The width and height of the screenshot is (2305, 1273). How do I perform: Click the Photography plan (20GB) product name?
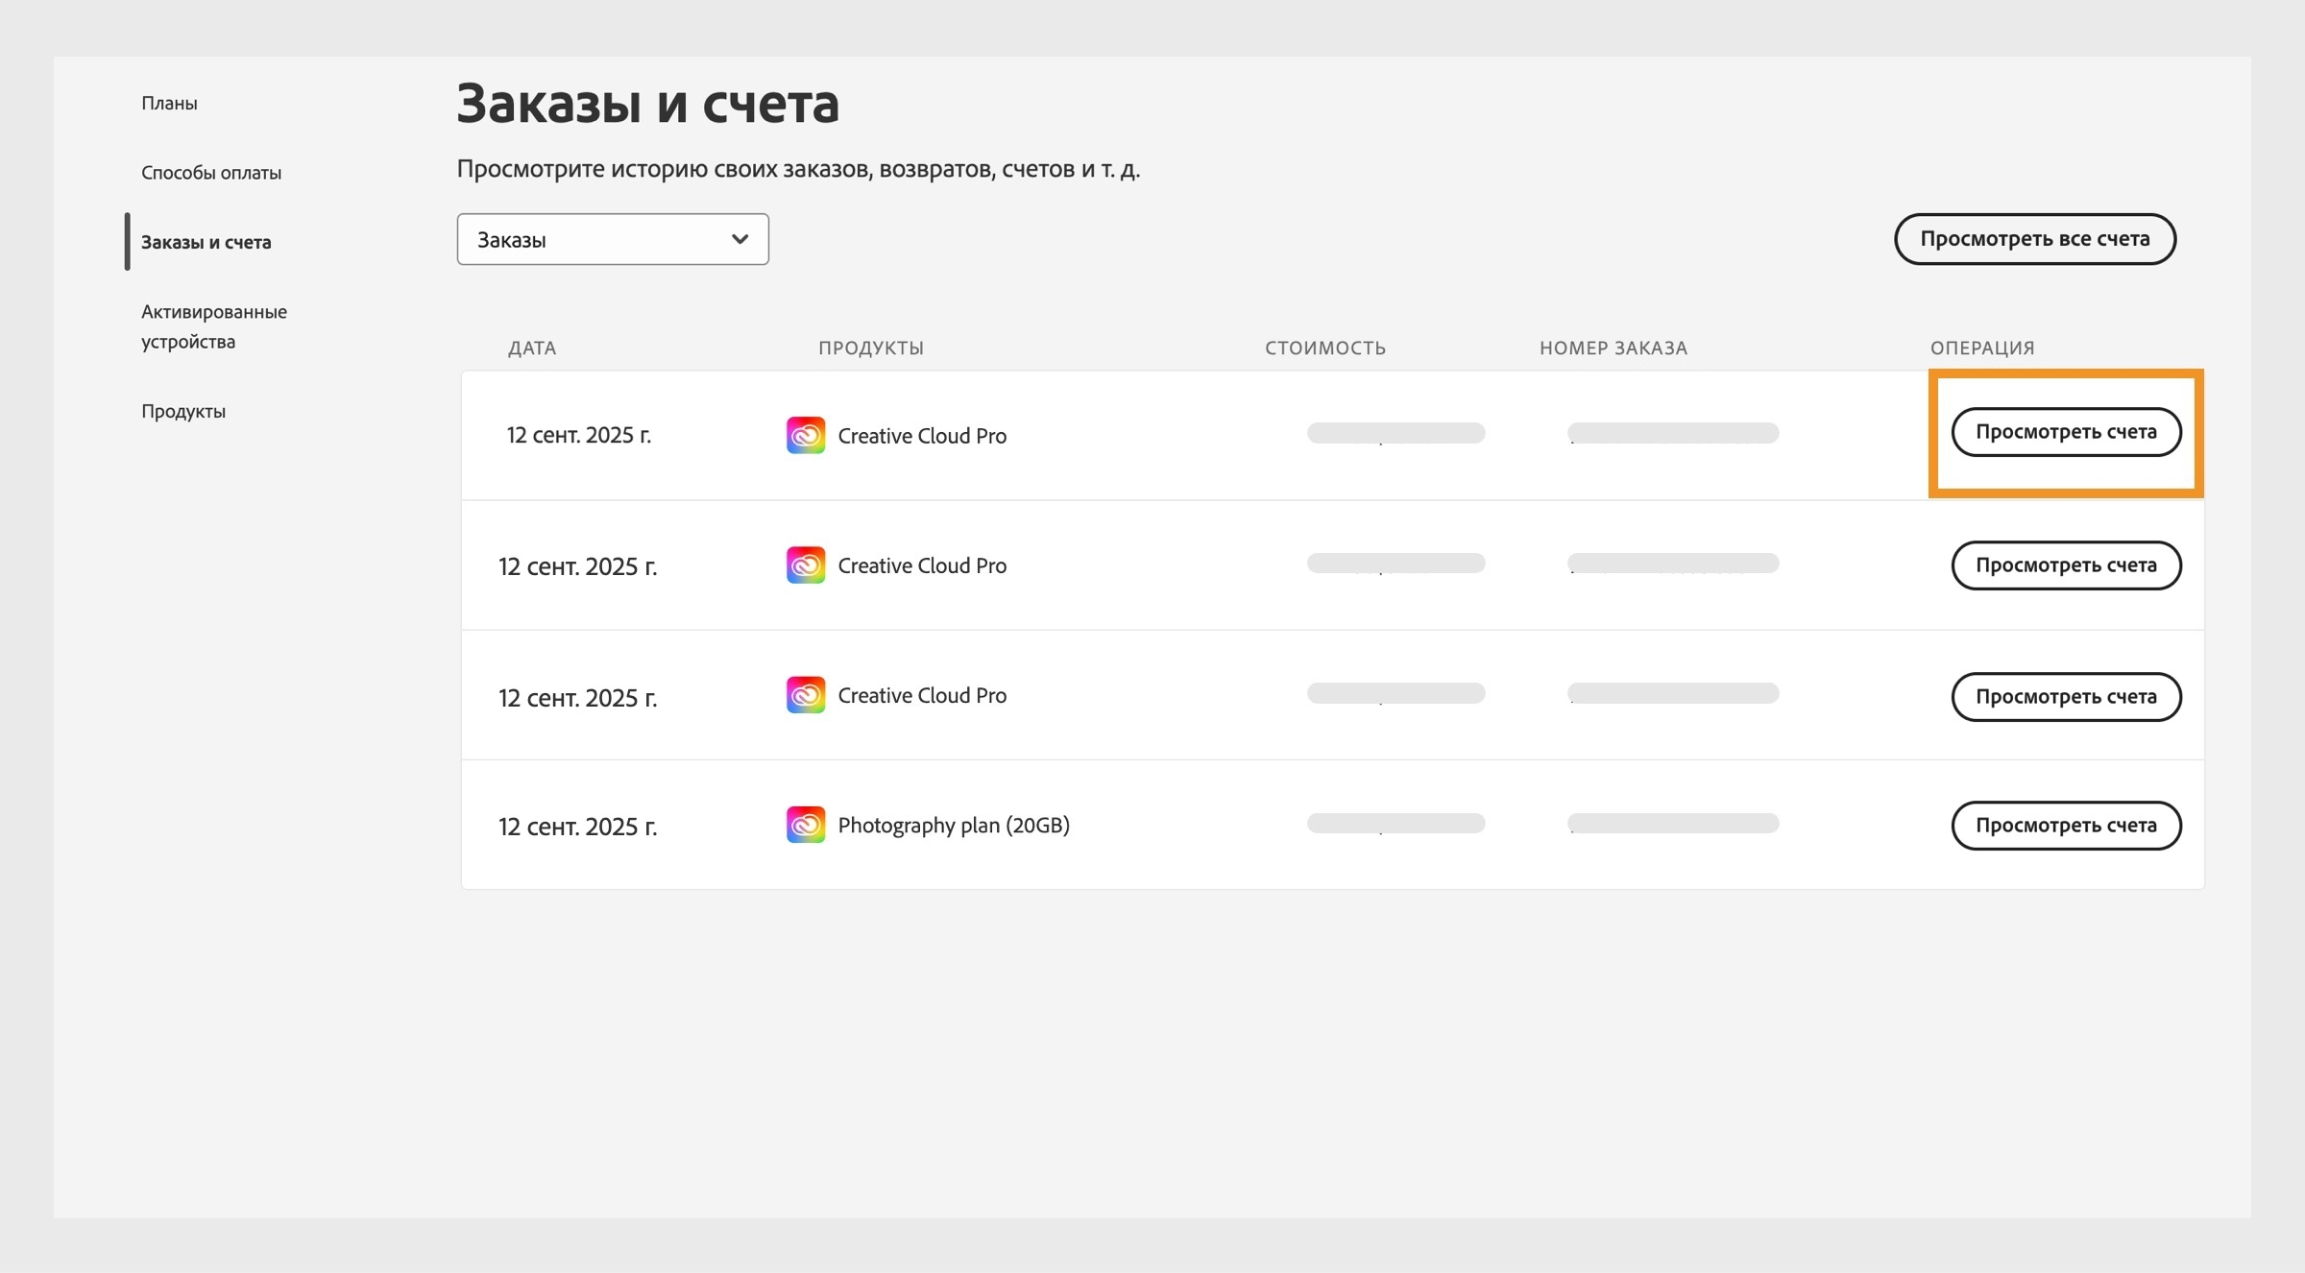coord(954,826)
